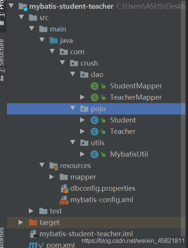Click the TeacherMapper interface icon

(95, 97)
